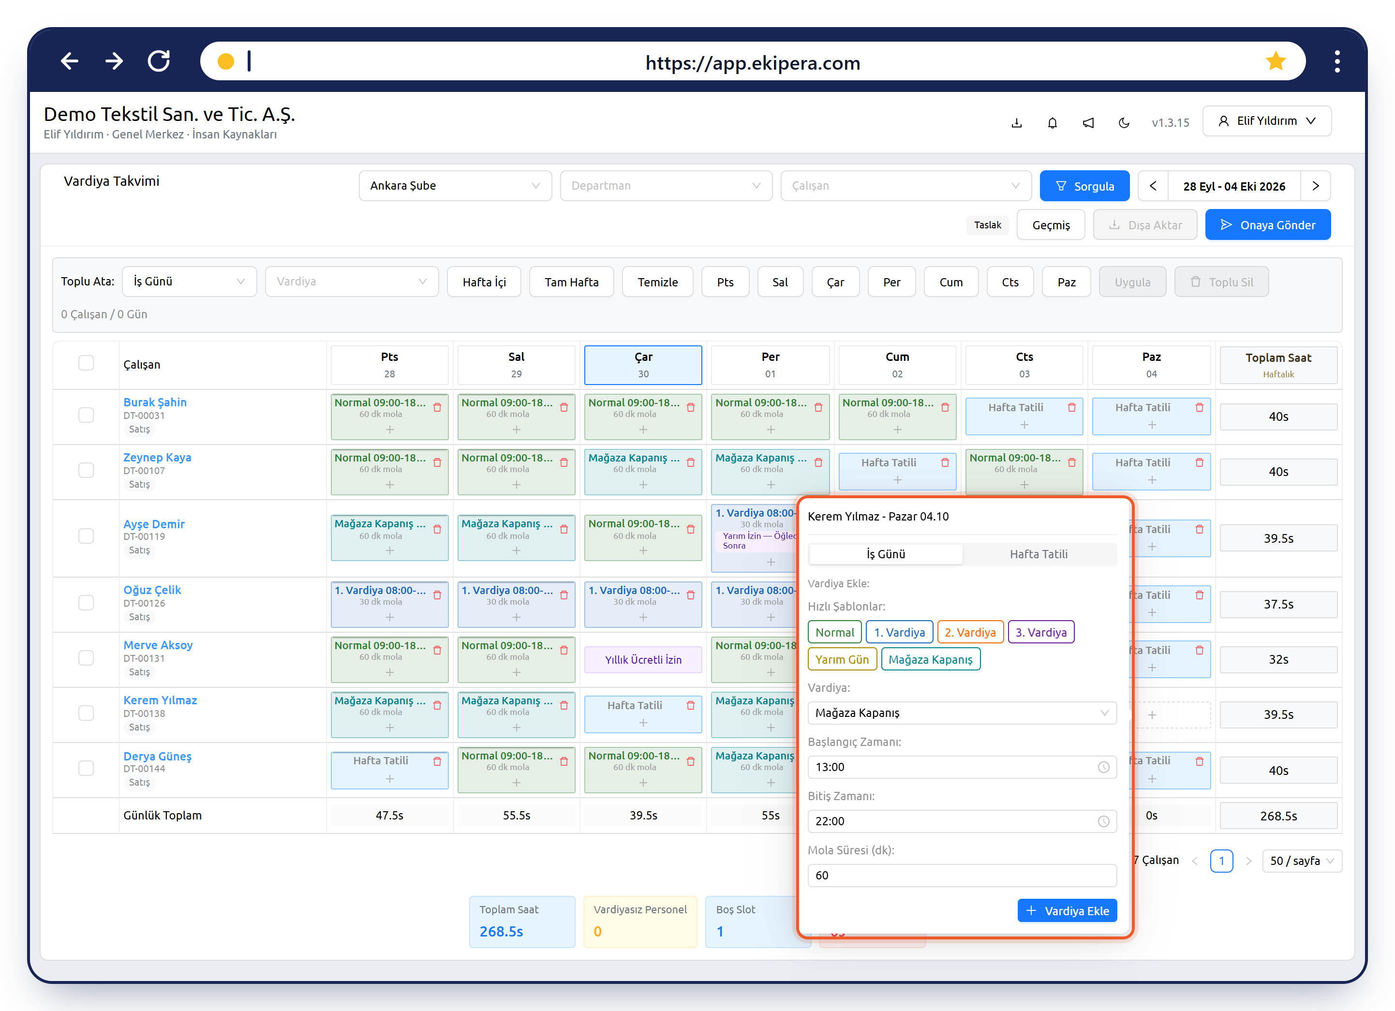The height and width of the screenshot is (1011, 1395).
Task: Go to next week arrow
Action: (1316, 186)
